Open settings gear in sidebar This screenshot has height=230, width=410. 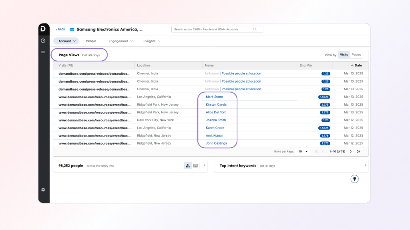(43, 190)
